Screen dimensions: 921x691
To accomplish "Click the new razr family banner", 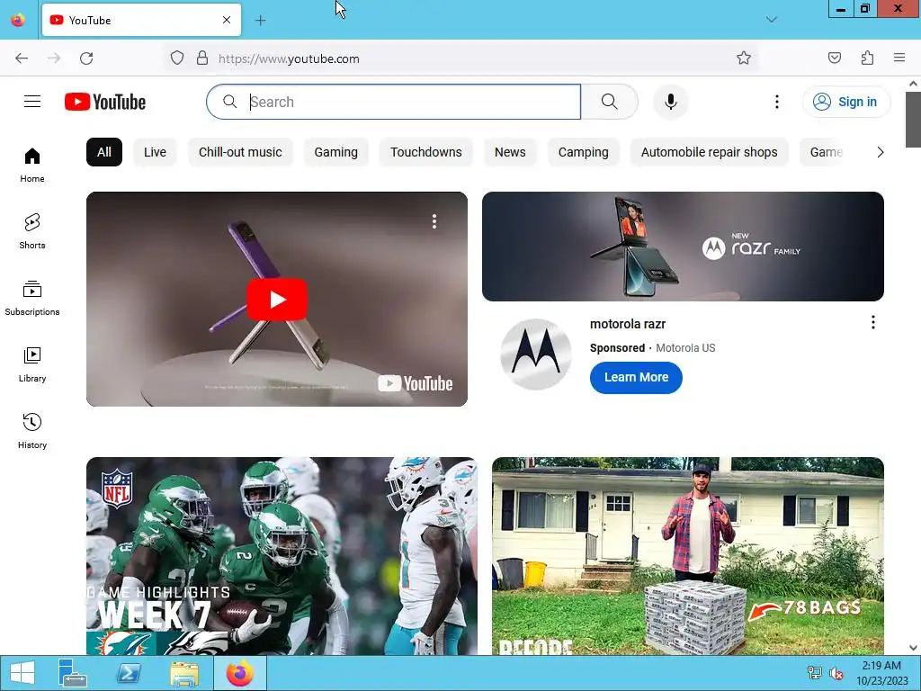I will tap(683, 247).
